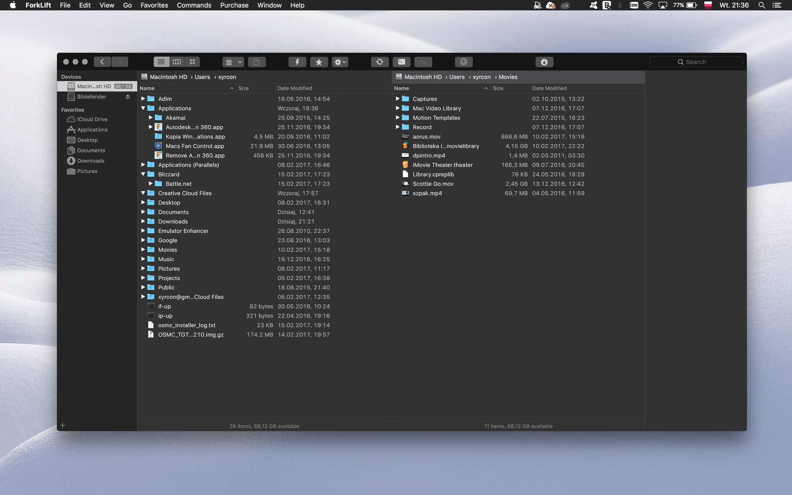
Task: Expand the Record folder
Action: tap(397, 127)
